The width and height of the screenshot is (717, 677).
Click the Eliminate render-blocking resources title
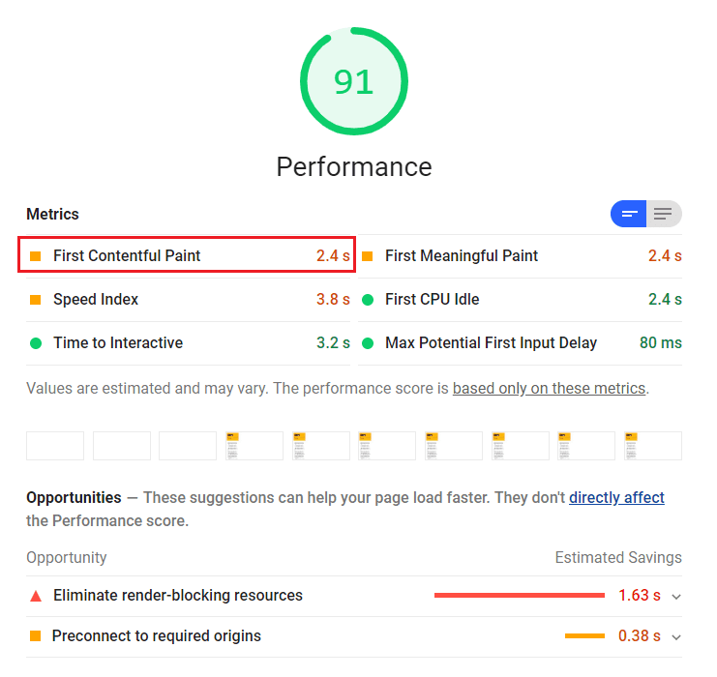pyautogui.click(x=178, y=596)
